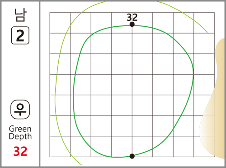226x168 pixels.
Task: Click the red 32 depth value
Action: coord(20,151)
